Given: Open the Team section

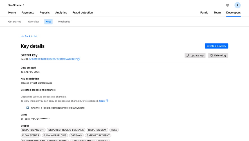Looking at the screenshot, I should tap(217, 13).
